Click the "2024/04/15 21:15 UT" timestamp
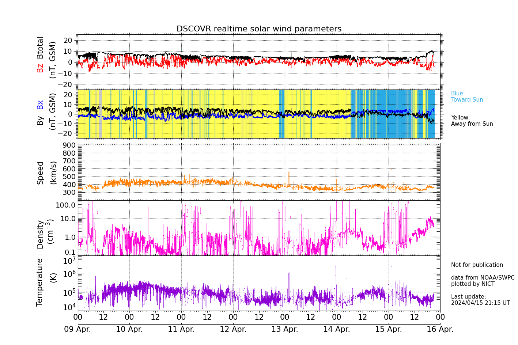This screenshot has height=345, width=518. pyautogui.click(x=480, y=303)
